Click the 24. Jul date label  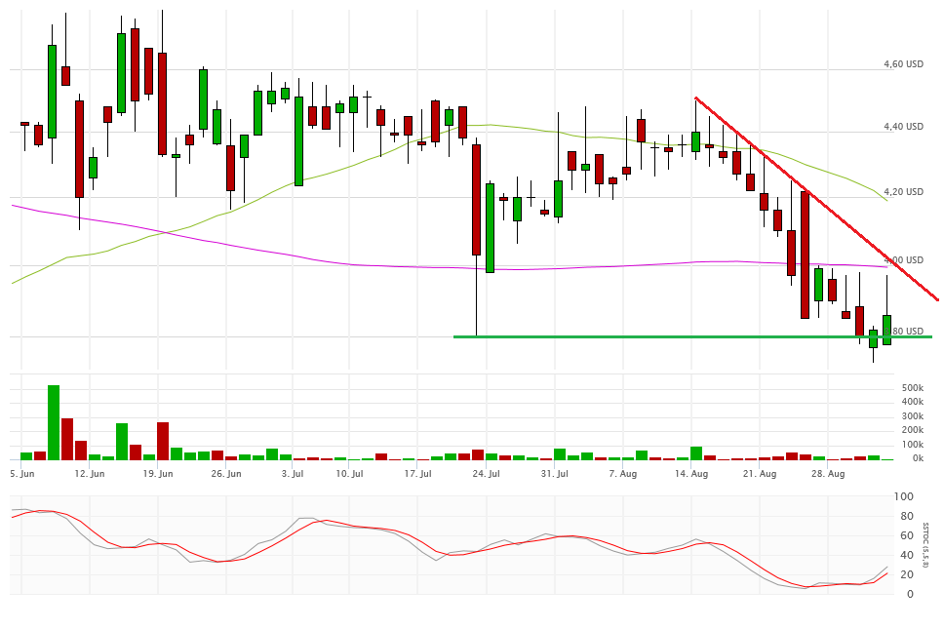point(486,474)
